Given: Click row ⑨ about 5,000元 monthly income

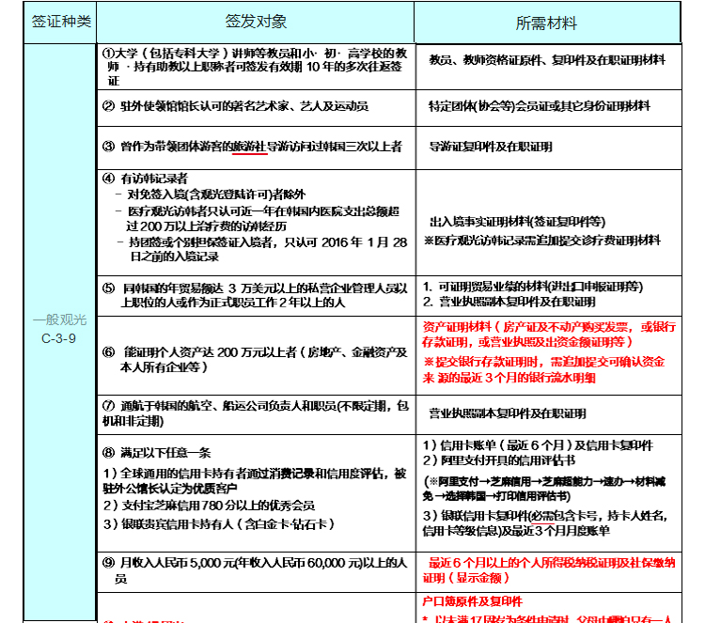Looking at the screenshot, I should 256,567.
